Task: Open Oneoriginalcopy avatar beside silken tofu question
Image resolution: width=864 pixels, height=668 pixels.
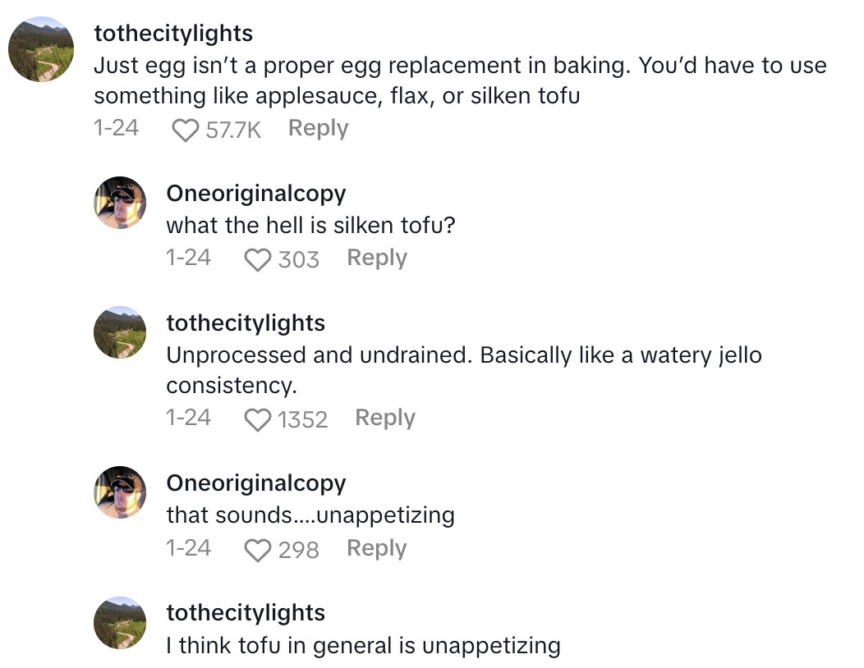Action: pos(119,203)
